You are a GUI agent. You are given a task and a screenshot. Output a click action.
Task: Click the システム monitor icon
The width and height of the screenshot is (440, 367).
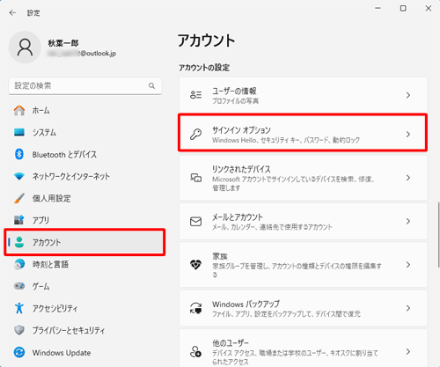coord(19,132)
